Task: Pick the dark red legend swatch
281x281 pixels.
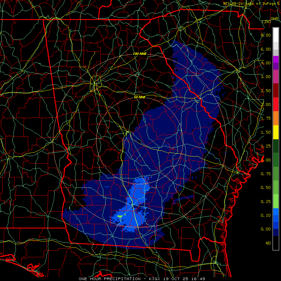Action: (x=276, y=91)
